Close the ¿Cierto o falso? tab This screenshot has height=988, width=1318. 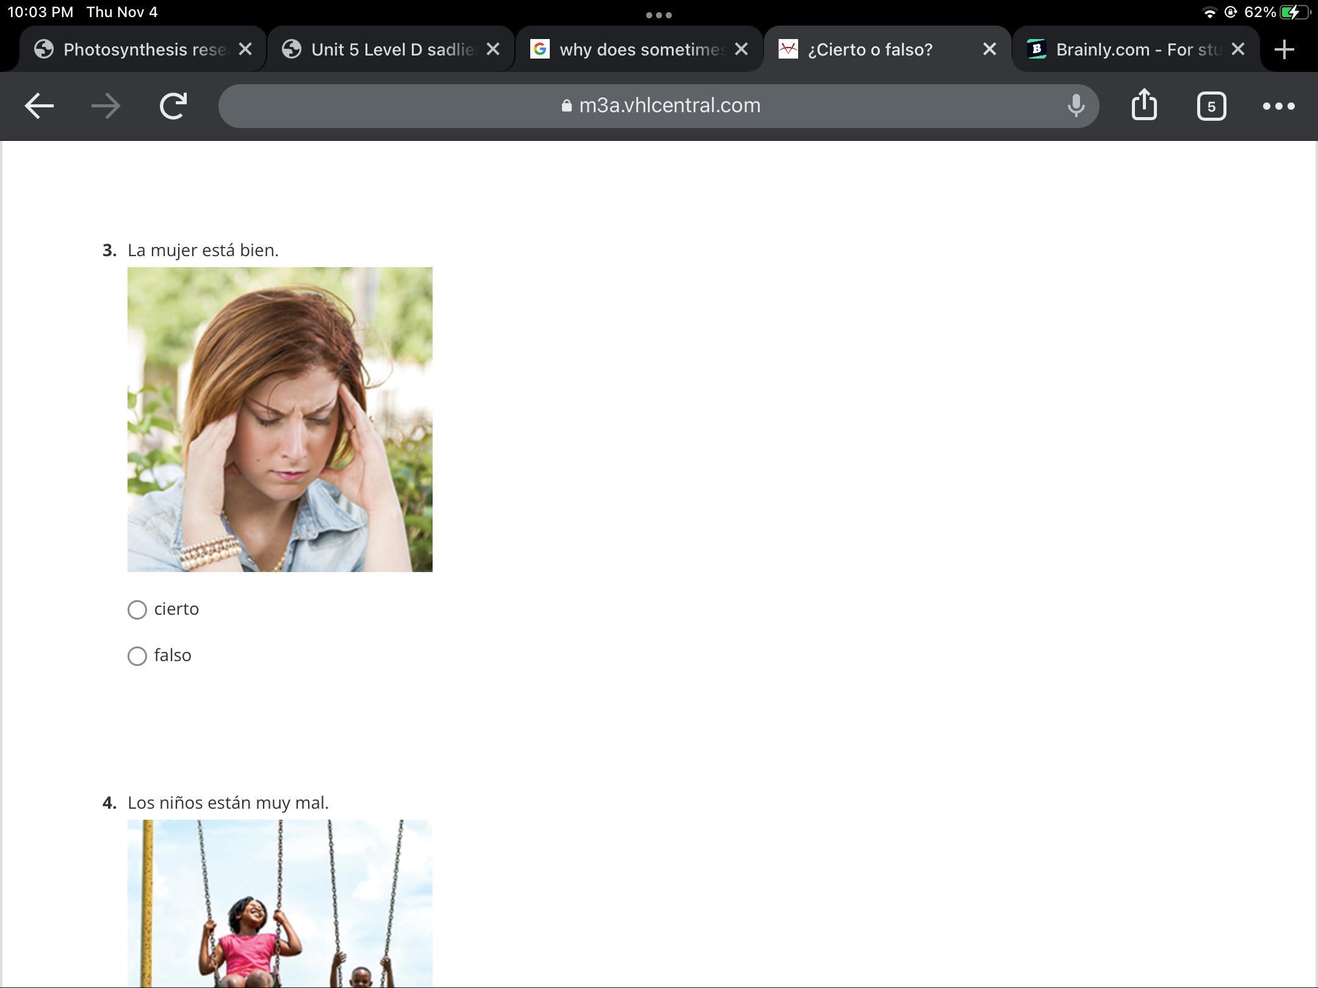point(989,49)
